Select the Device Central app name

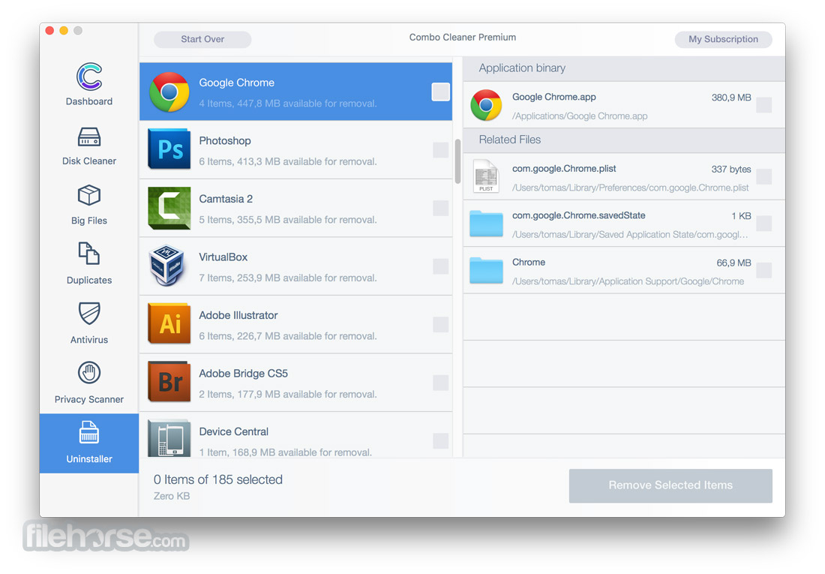coord(233,431)
